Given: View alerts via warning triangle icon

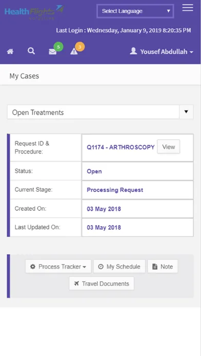Looking at the screenshot, I should click(x=74, y=52).
